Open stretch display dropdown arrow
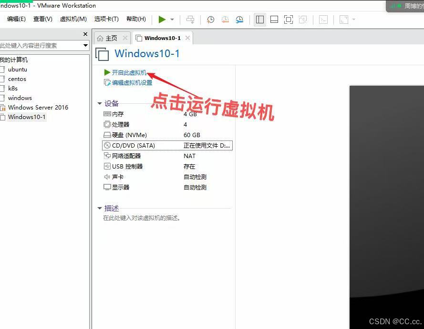Image resolution: width=424 pixels, height=329 pixels. 354,20
